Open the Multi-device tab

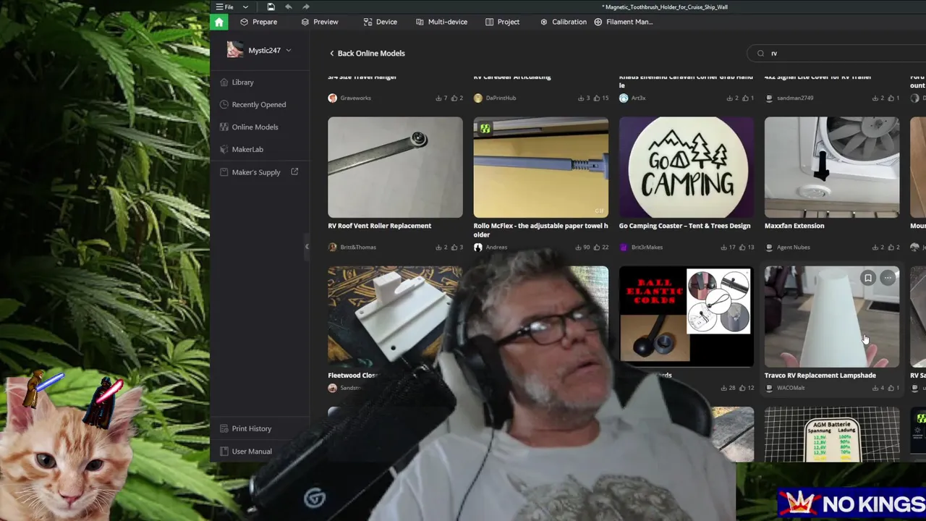point(441,22)
